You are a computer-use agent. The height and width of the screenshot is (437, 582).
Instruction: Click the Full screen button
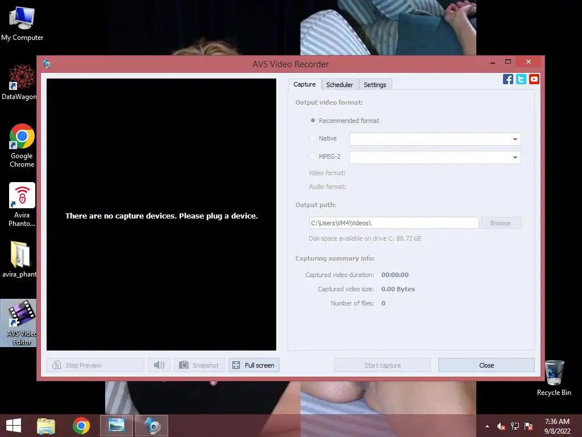pyautogui.click(x=254, y=365)
